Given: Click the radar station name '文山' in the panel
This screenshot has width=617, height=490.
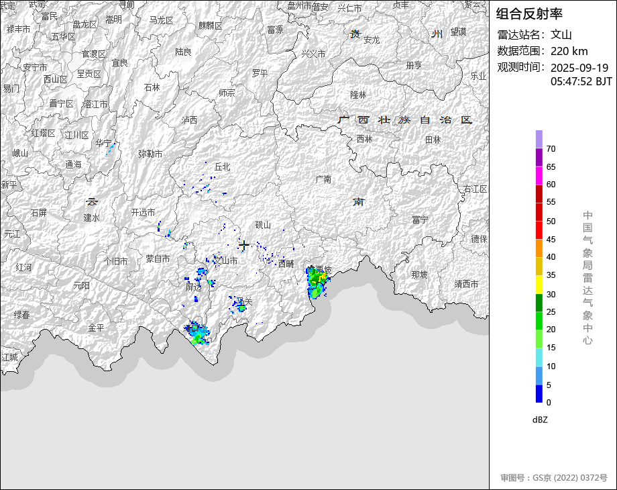Looking at the screenshot, I should (x=561, y=35).
